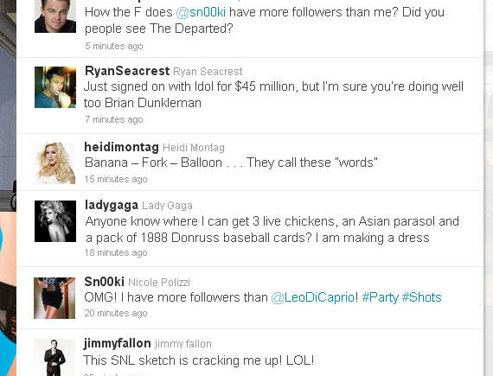Click Lady Gaga's black-and-white avatar
The image size is (493, 376).
click(55, 221)
